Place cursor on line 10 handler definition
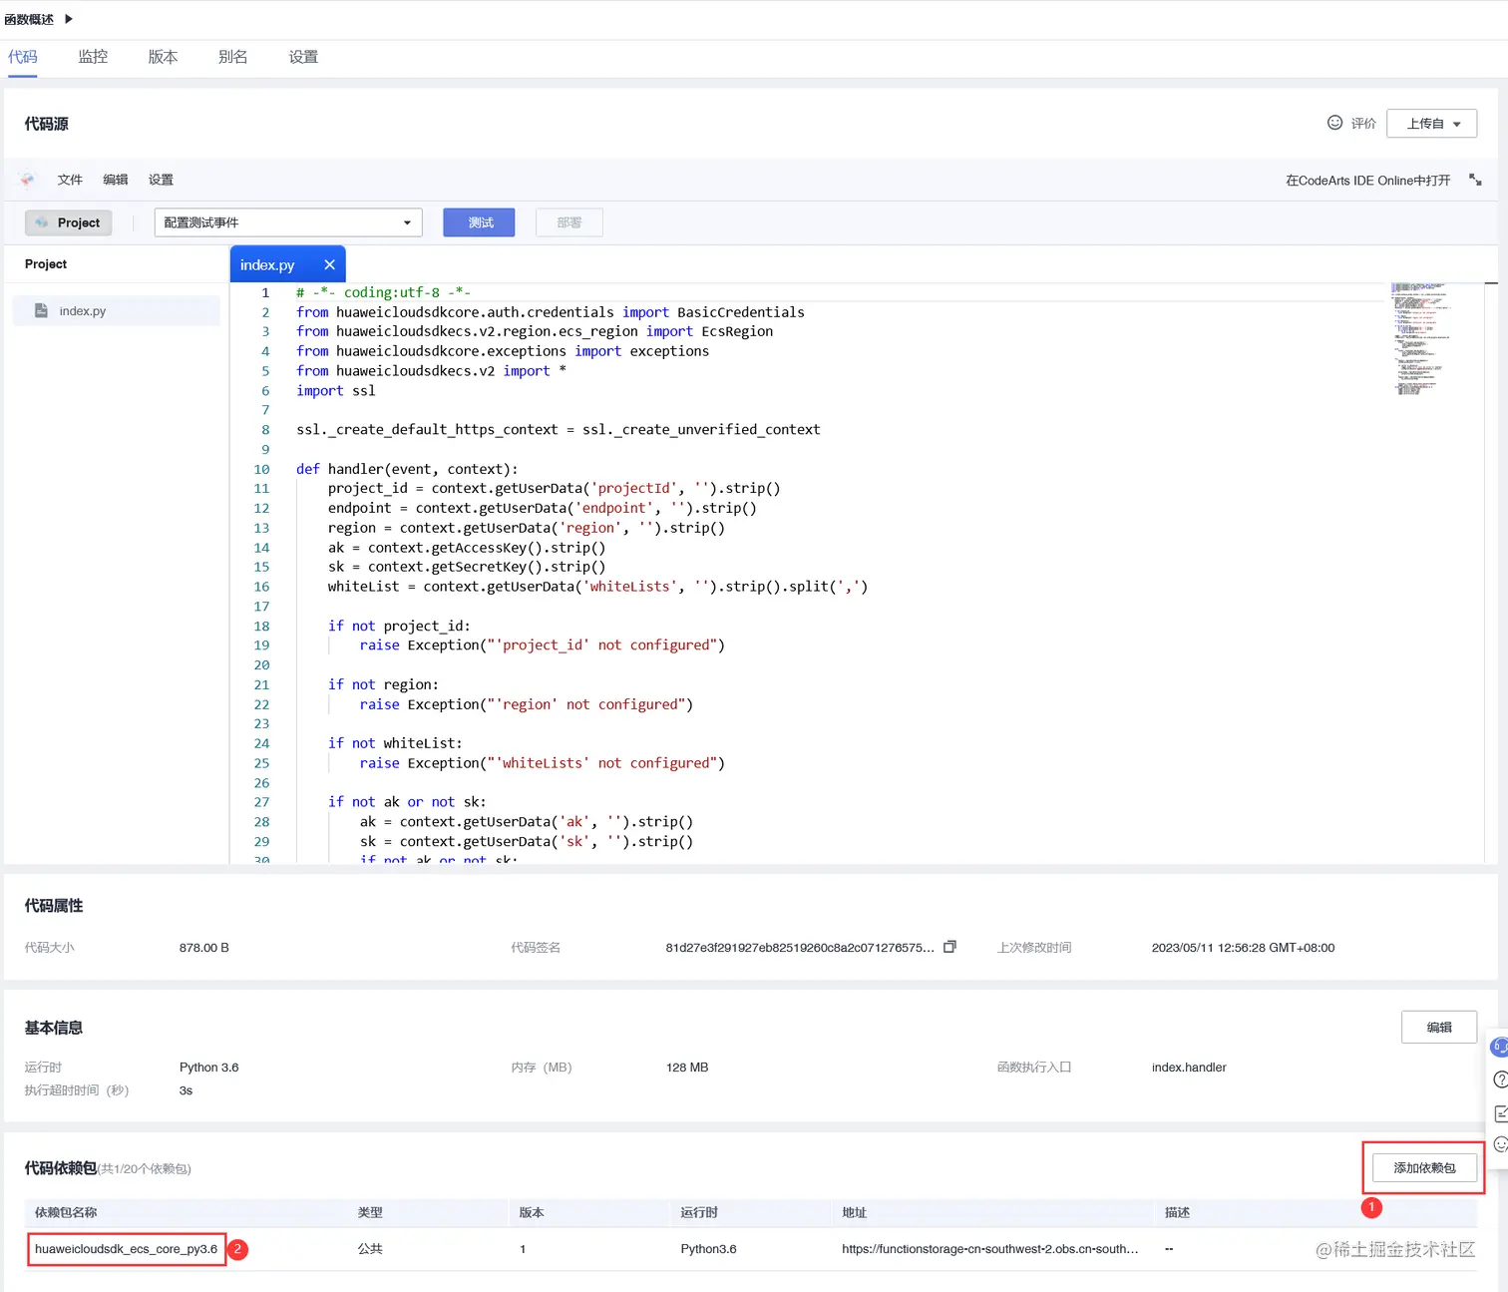The image size is (1508, 1292). (x=407, y=469)
